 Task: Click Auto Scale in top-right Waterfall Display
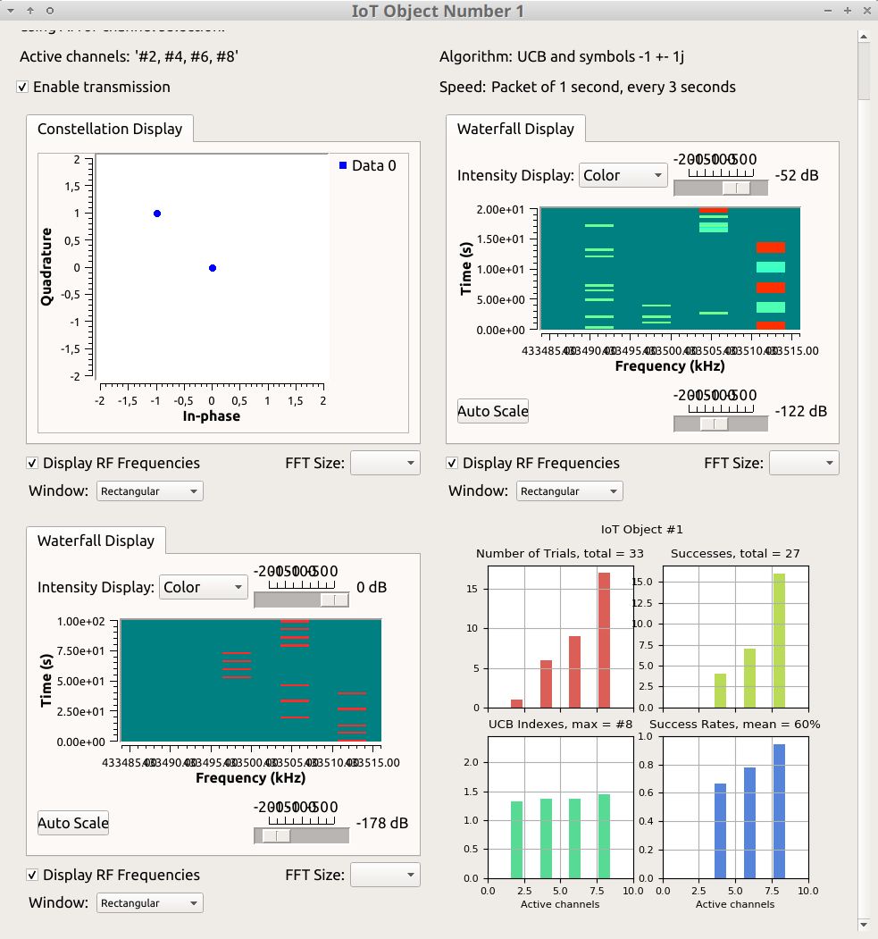[492, 411]
